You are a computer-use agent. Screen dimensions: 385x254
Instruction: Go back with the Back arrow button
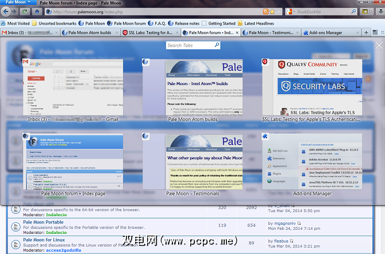pos(6,11)
